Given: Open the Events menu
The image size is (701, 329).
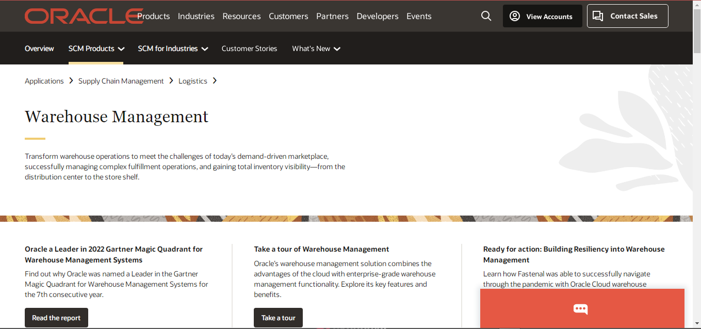Looking at the screenshot, I should pyautogui.click(x=419, y=16).
